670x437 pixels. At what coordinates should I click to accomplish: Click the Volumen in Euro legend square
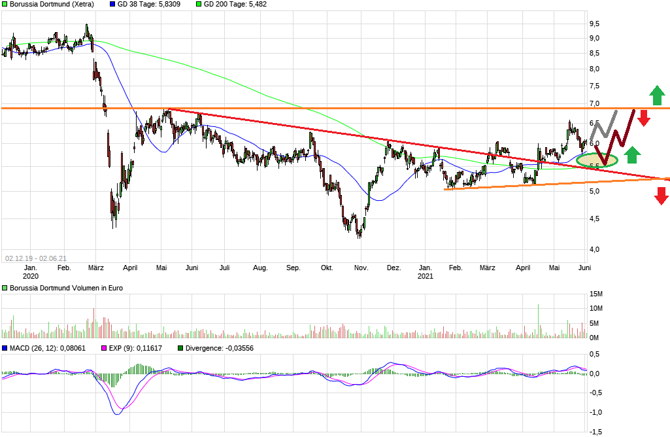click(5, 288)
